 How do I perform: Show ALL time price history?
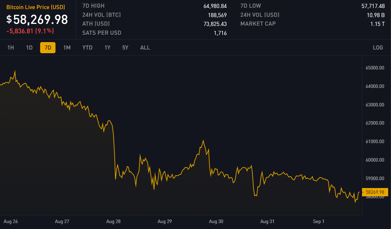pyautogui.click(x=145, y=48)
